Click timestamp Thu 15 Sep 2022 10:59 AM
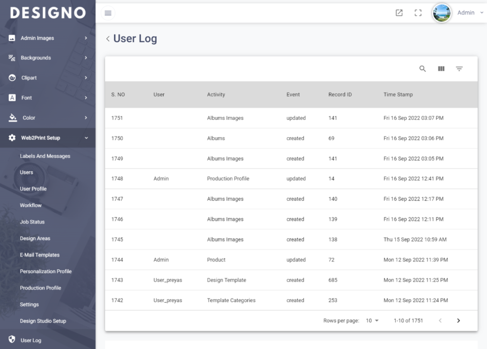Screen dimensions: 487x349 click(x=415, y=239)
